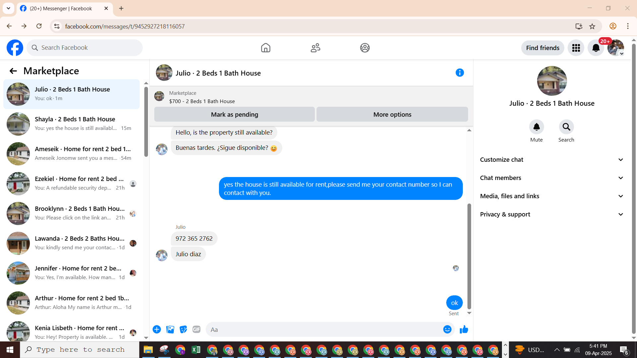This screenshot has width=637, height=358.
Task: Expand Chat members section
Action: tap(552, 178)
